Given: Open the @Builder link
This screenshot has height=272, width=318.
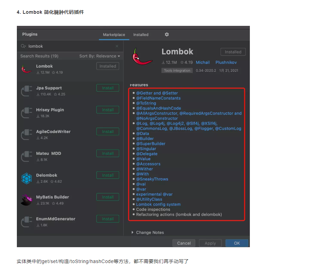Looking at the screenshot, I should pyautogui.click(x=145, y=139).
